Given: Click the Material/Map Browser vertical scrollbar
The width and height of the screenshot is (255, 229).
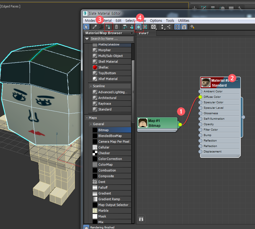Looking at the screenshot, I should pyautogui.click(x=133, y=92).
